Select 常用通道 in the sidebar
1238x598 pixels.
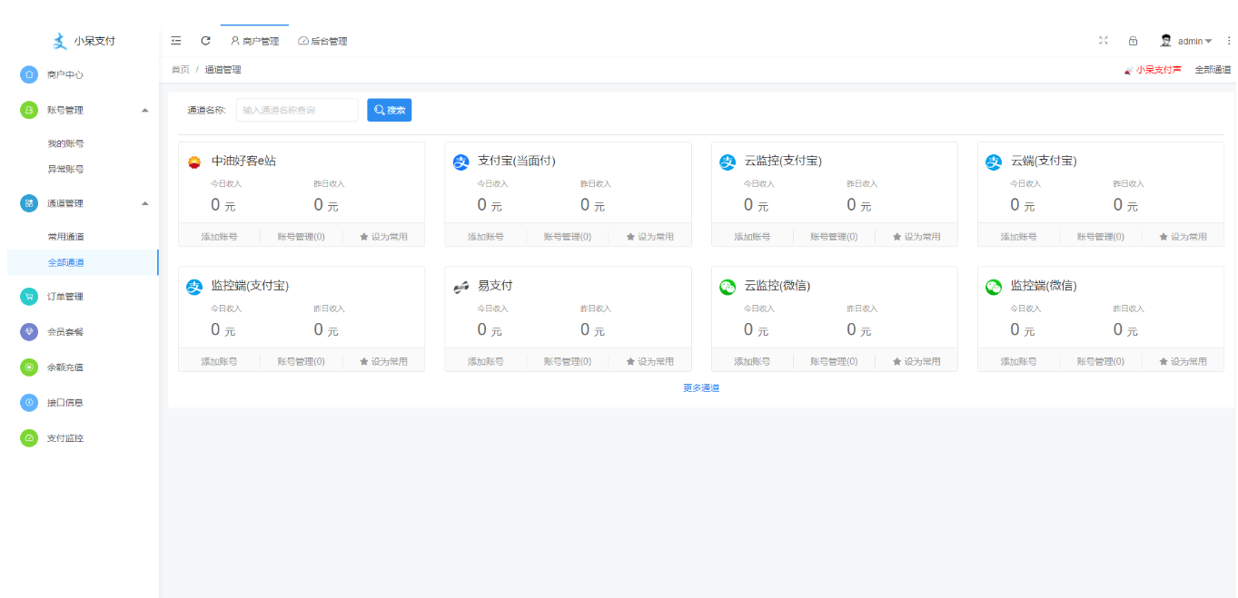65,237
